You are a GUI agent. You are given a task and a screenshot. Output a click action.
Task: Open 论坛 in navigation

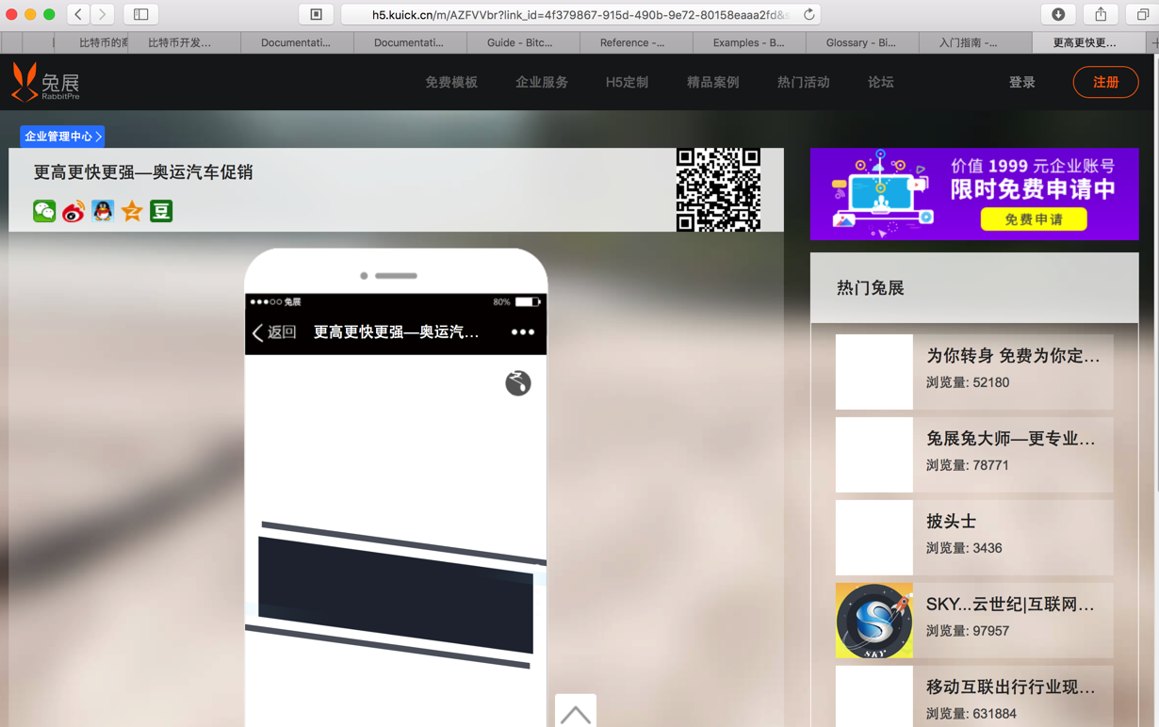click(x=881, y=83)
